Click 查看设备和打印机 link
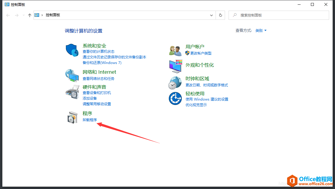The width and height of the screenshot is (335, 189). click(x=97, y=93)
